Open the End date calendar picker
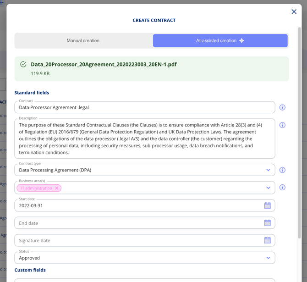 (267, 223)
